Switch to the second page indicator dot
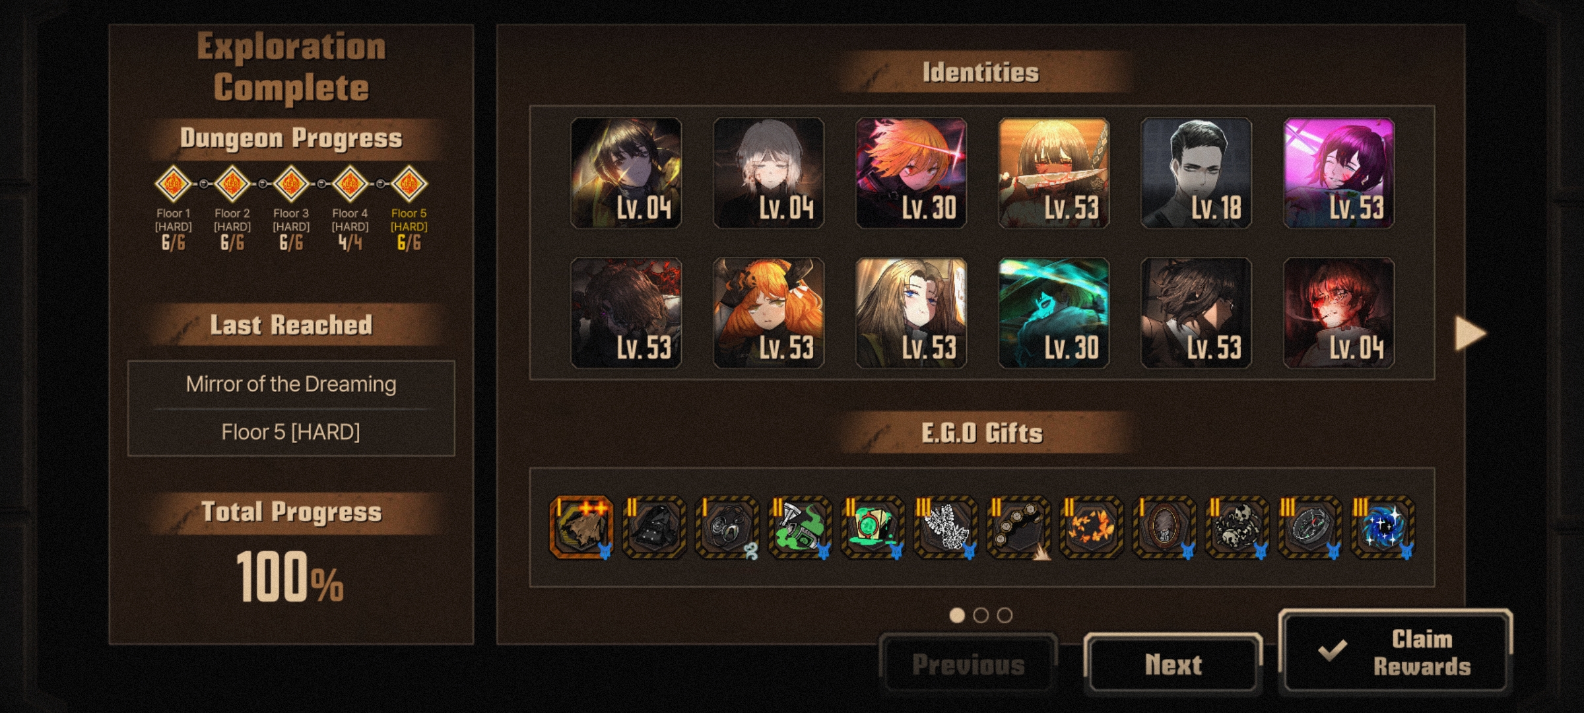 [x=981, y=615]
